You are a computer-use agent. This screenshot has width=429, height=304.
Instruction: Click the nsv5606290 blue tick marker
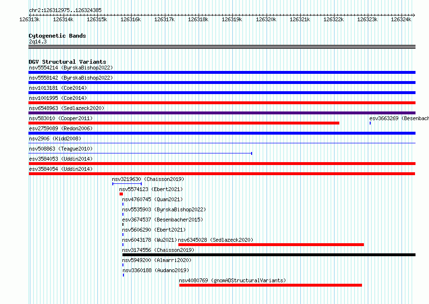click(x=123, y=235)
